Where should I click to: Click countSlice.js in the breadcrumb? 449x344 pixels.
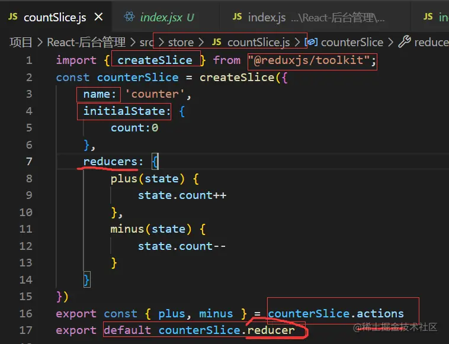pyautogui.click(x=258, y=43)
